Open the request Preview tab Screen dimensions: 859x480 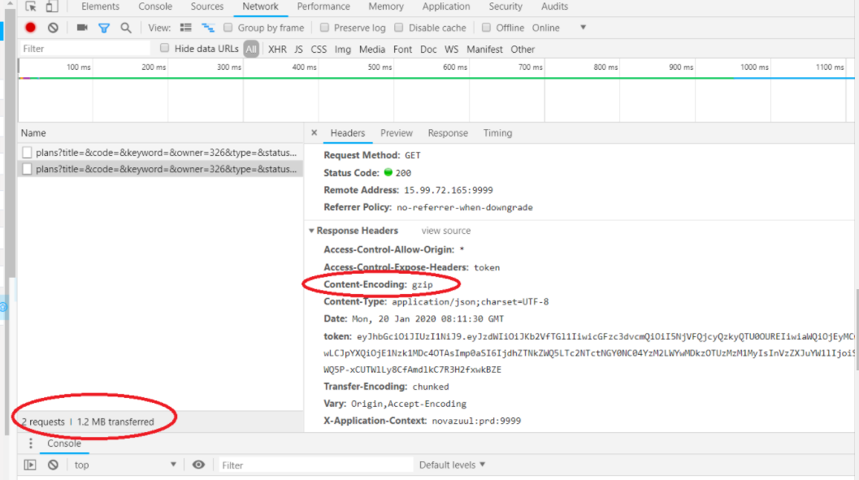[396, 133]
